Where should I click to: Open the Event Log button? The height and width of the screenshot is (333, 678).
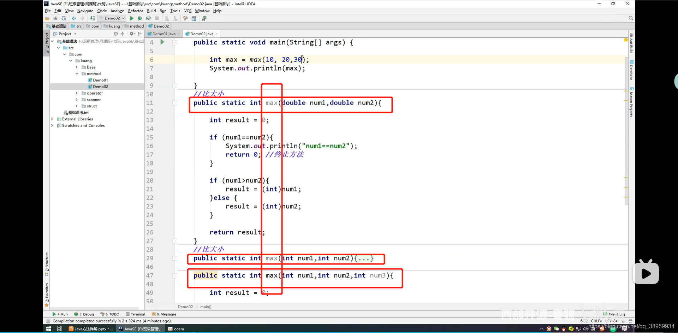pos(614,314)
